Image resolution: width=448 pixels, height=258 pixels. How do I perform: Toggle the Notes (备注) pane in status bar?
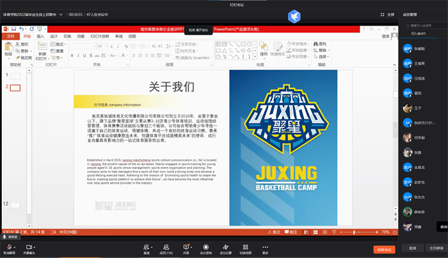click(274, 232)
